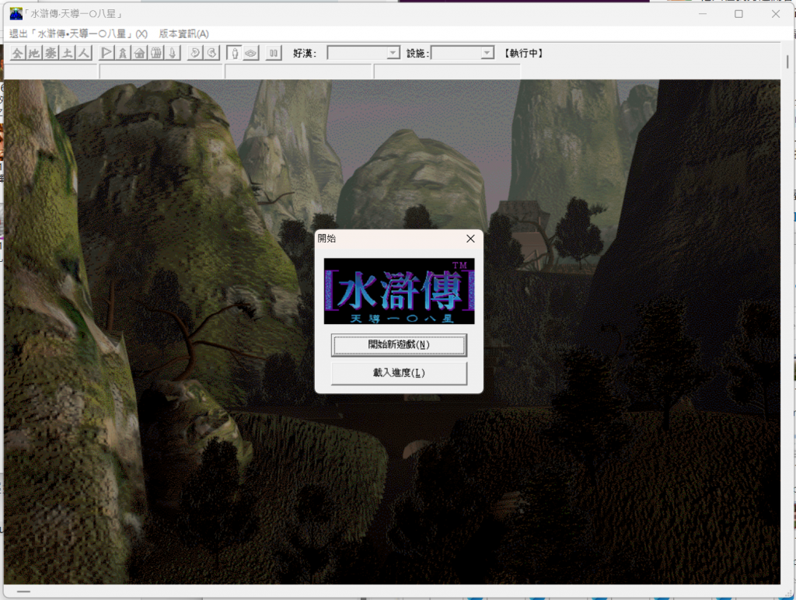Click the right spiral toolbar icon
Image resolution: width=796 pixels, height=600 pixels.
tap(211, 53)
